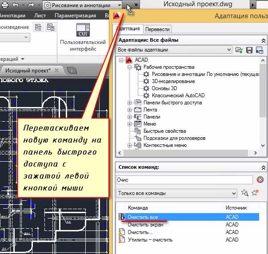Collapse the Рабочие пространства tree node

tap(130, 67)
